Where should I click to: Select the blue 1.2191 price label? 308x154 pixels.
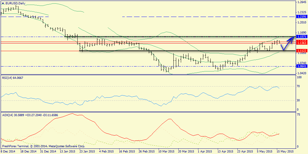301,17
